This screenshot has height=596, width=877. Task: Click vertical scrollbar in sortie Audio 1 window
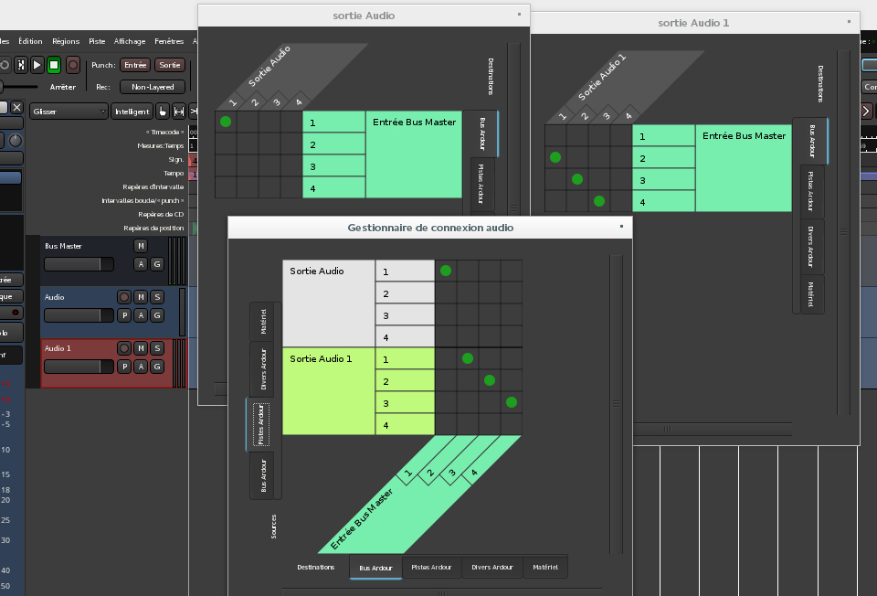[x=843, y=232]
